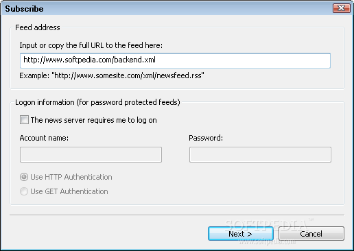Dismiss the dialog with the Cancel button

[x=311, y=234]
